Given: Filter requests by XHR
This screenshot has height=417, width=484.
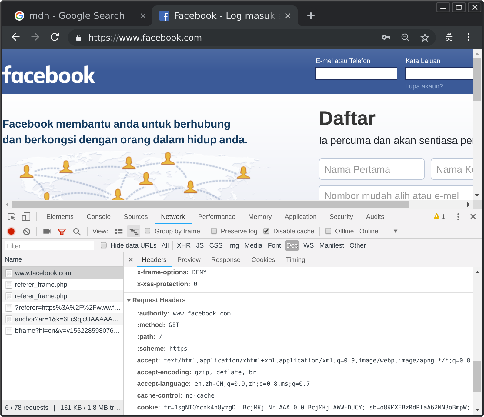Looking at the screenshot, I should pyautogui.click(x=184, y=245).
